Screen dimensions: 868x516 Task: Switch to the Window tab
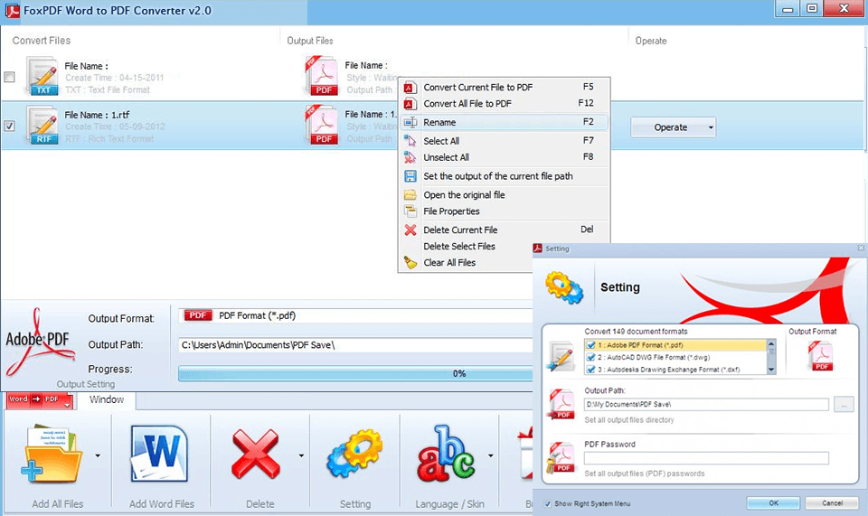(x=107, y=399)
